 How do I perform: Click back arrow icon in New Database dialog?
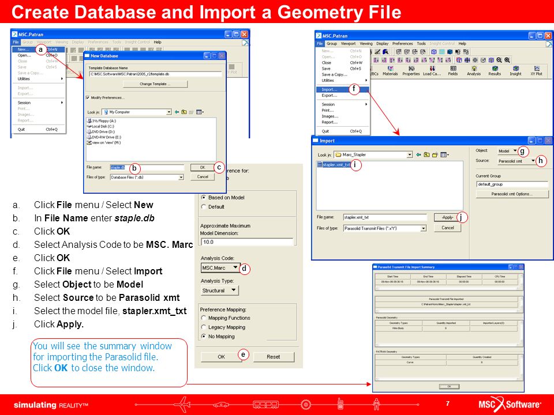(x=177, y=112)
